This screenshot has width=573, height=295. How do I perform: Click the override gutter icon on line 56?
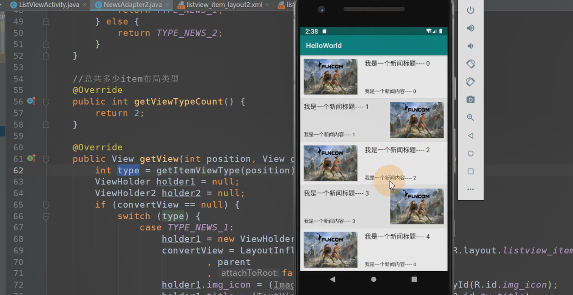click(31, 101)
